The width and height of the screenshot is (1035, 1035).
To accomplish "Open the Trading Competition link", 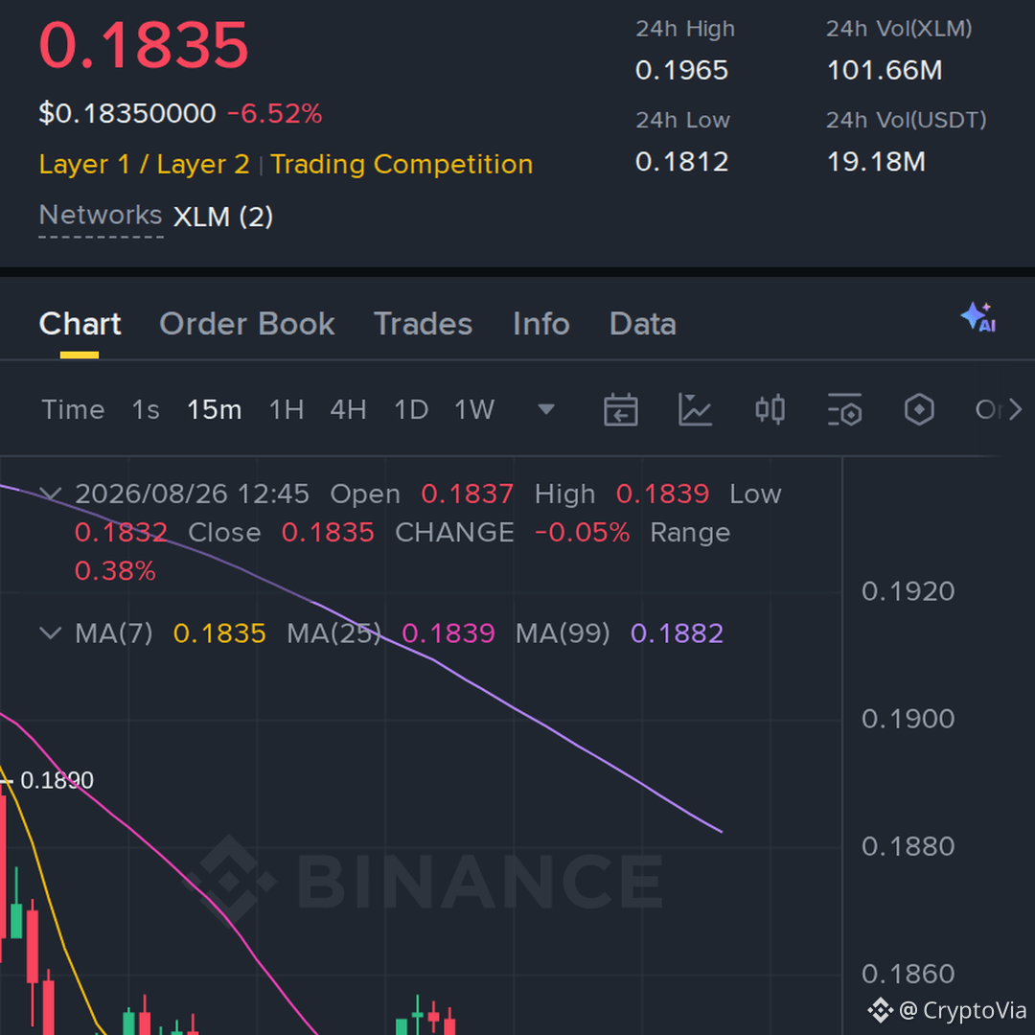I will click(402, 165).
